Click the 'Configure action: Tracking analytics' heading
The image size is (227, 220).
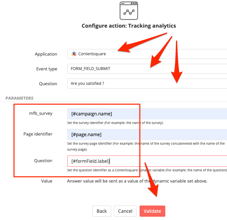click(x=129, y=26)
